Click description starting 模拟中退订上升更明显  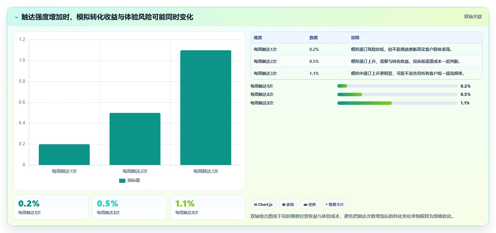click(408, 74)
